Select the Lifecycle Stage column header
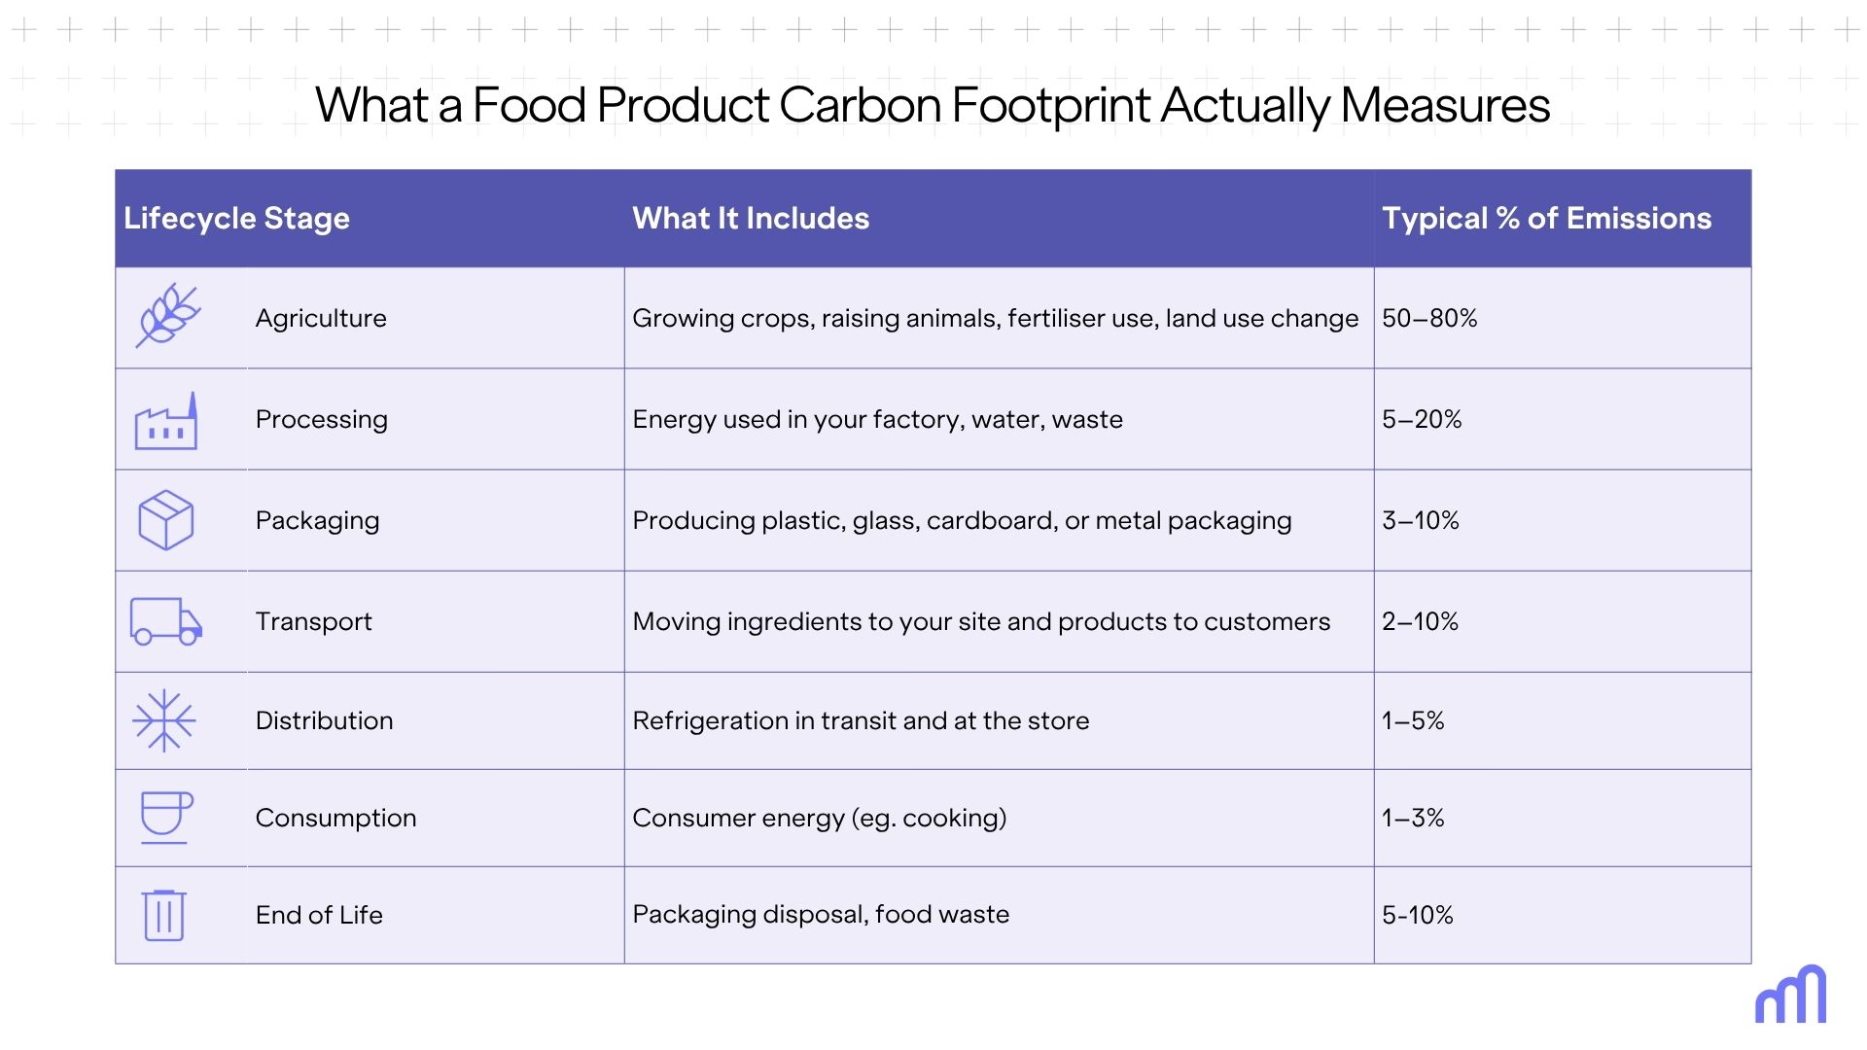Viewport: 1867px width, 1050px height. click(236, 219)
